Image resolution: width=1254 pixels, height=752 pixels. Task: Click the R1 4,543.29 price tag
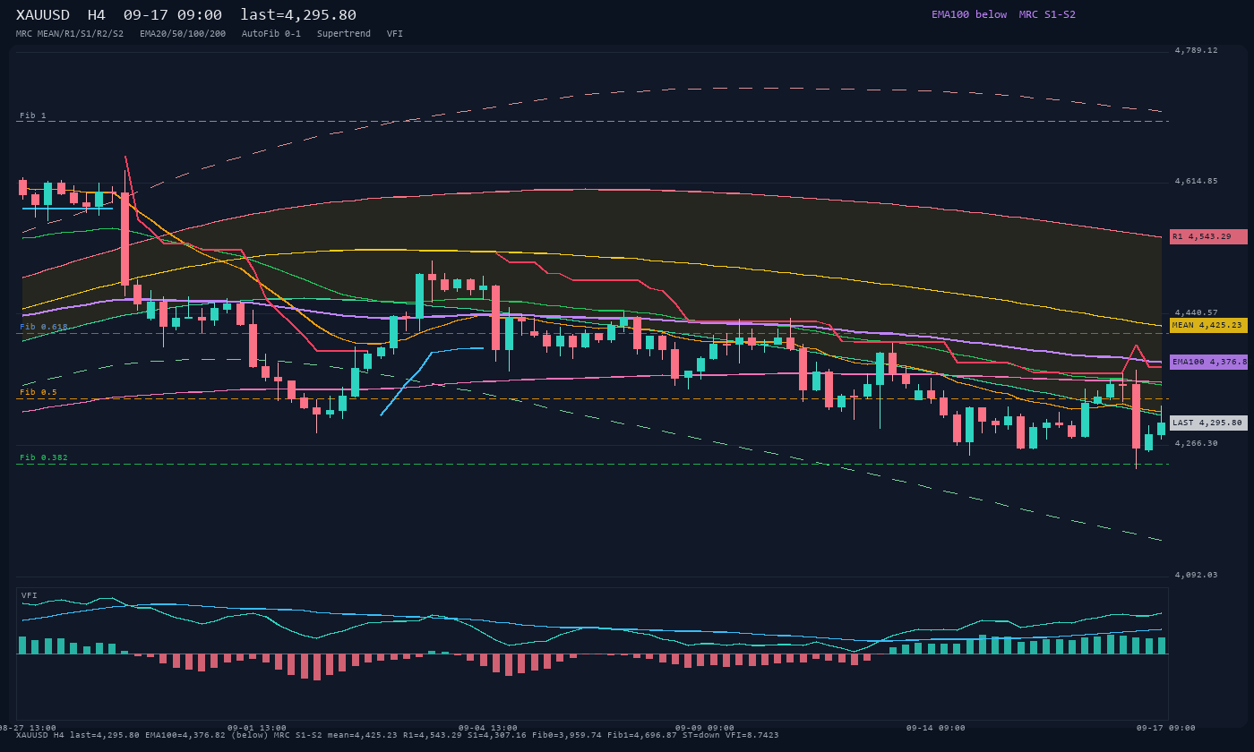pyautogui.click(x=1208, y=236)
